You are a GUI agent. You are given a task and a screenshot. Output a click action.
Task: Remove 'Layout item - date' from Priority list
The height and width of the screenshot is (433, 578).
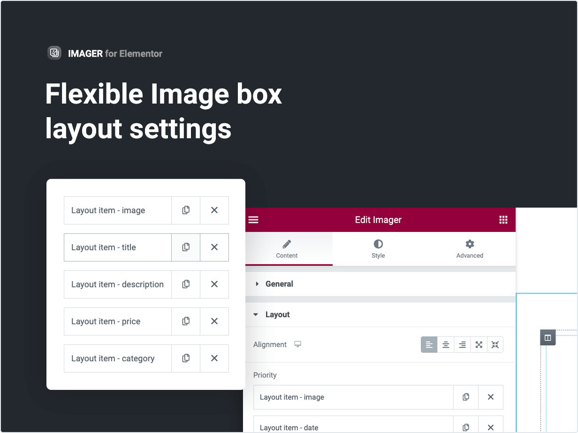pos(491,427)
